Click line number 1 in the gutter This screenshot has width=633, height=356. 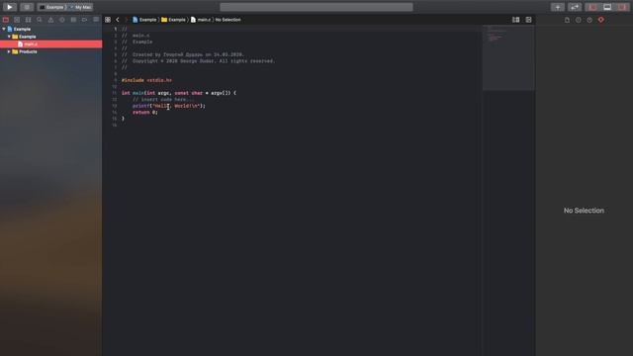116,29
